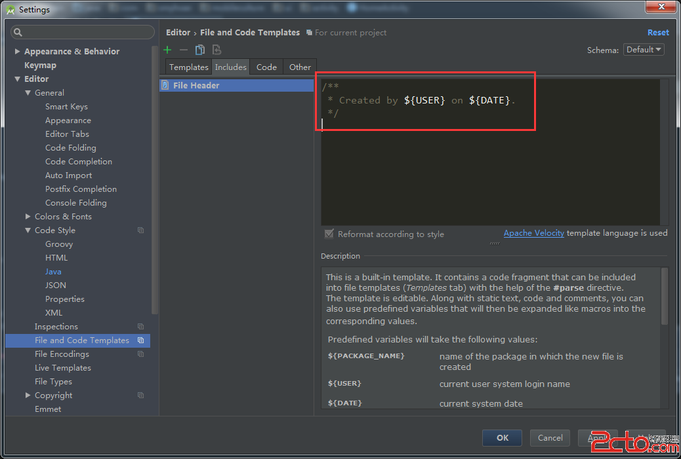This screenshot has width=681, height=459.
Task: Click project-level icon beside File Encodings
Action: (140, 354)
